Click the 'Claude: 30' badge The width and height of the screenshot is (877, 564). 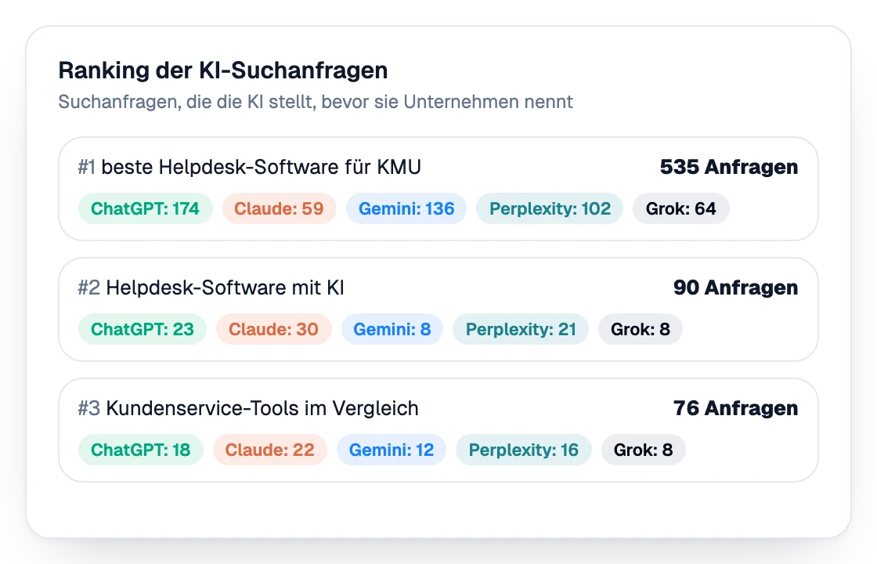click(x=273, y=329)
